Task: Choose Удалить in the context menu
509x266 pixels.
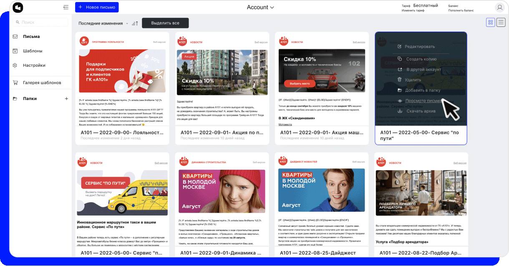Action: pos(413,80)
